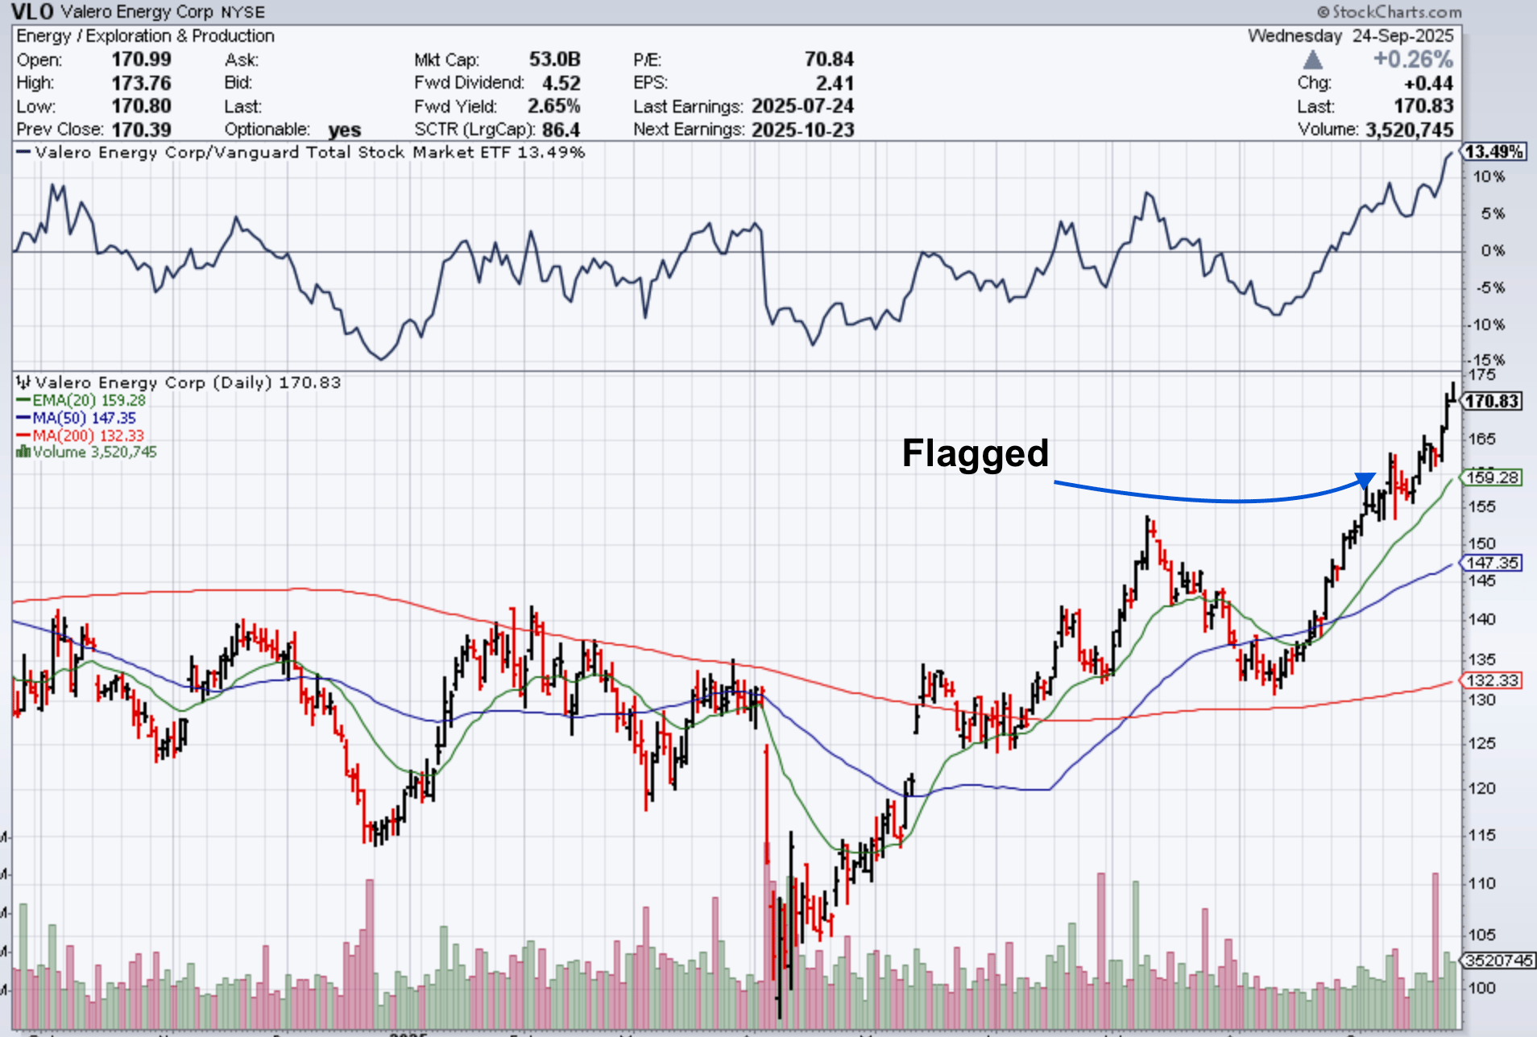Click the candlestick icon beside the Daily legend
Viewport: 1537px width, 1037px height.
[23, 382]
